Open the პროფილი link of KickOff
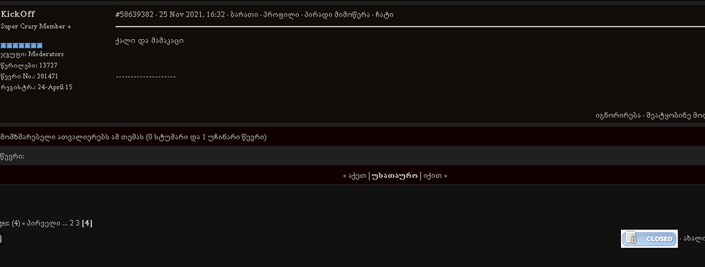The height and width of the screenshot is (267, 705). click(x=281, y=15)
